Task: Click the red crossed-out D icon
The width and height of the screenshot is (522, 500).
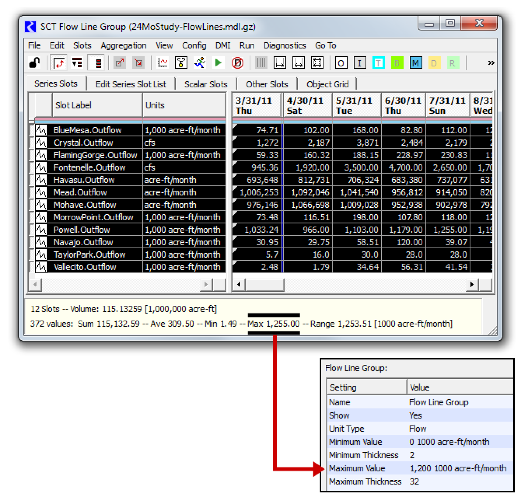Action: point(237,63)
